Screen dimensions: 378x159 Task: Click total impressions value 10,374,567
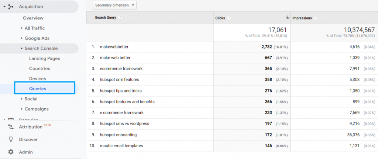pos(360,30)
